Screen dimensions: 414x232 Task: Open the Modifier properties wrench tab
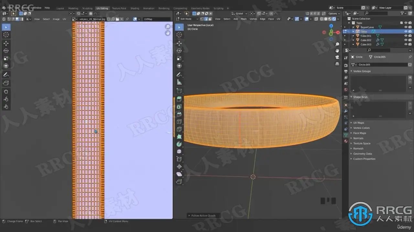(x=346, y=111)
